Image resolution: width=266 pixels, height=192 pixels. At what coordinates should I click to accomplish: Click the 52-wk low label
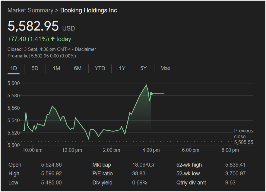point(188,174)
